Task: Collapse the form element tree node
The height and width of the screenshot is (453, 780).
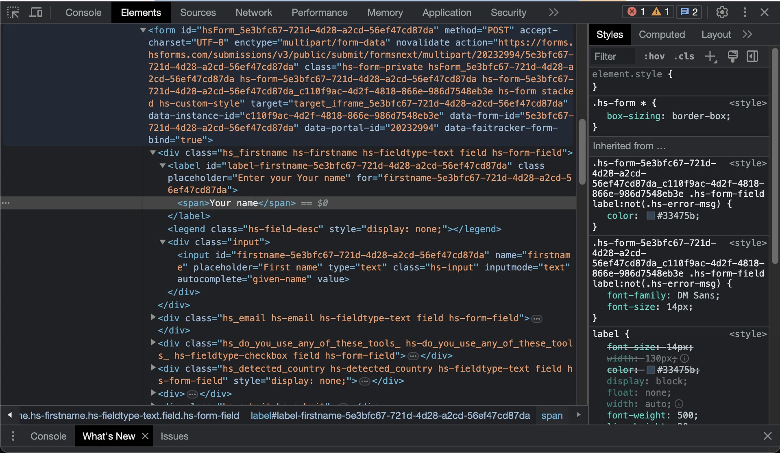Action: [143, 30]
